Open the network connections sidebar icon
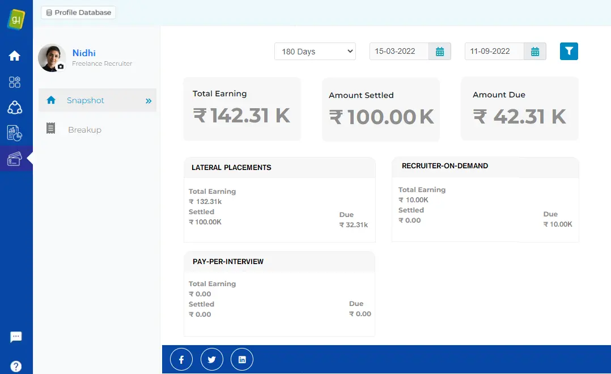Viewport: 611px width, 374px height. coord(15,108)
